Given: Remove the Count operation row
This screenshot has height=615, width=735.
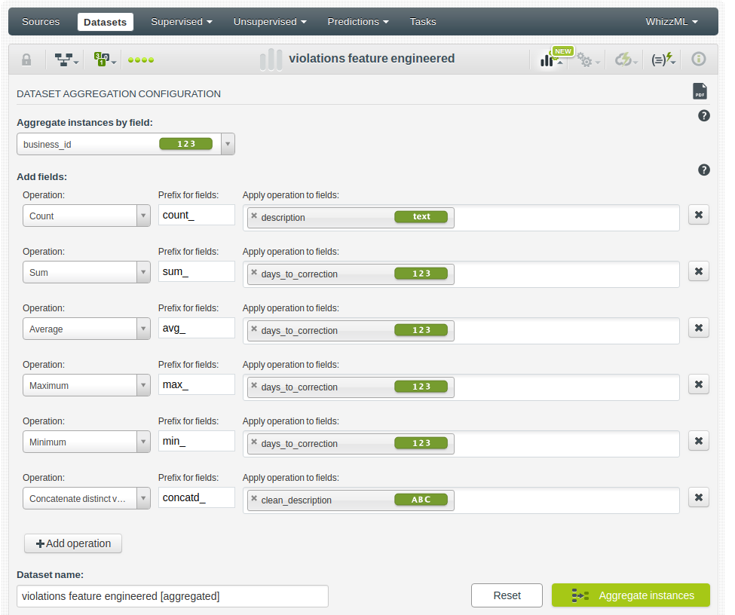Looking at the screenshot, I should coord(698,216).
